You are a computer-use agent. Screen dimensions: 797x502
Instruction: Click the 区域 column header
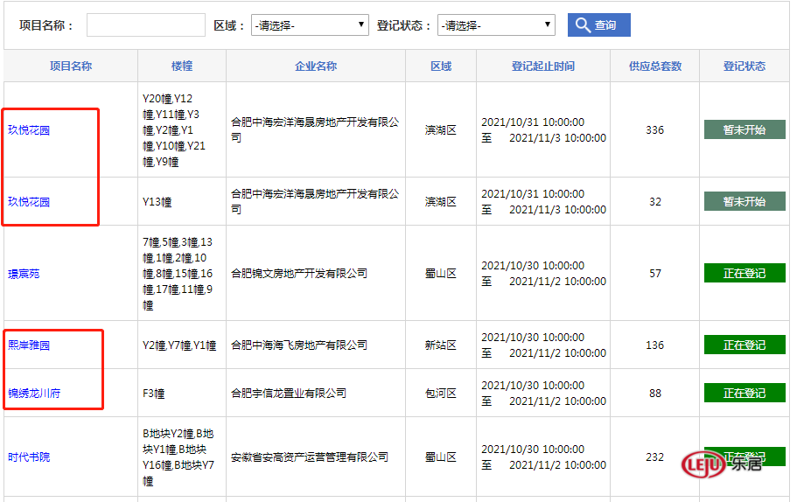pyautogui.click(x=441, y=66)
